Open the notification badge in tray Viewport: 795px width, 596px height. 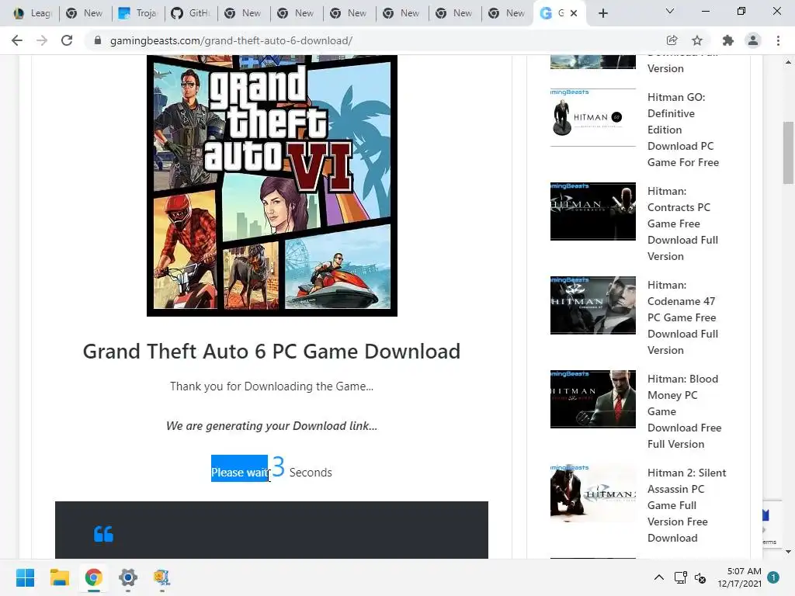coord(773,577)
